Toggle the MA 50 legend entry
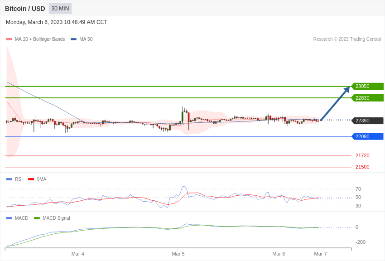The height and width of the screenshot is (261, 385). click(x=82, y=39)
